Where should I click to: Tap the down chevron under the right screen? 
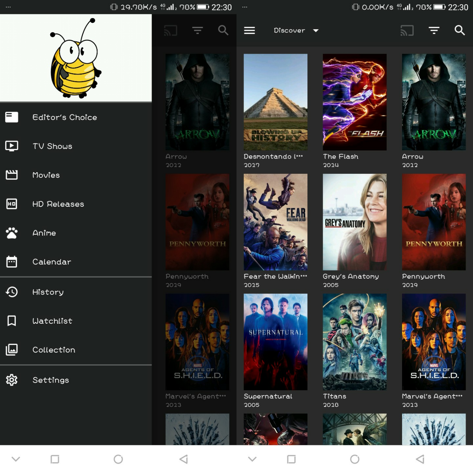pos(252,459)
